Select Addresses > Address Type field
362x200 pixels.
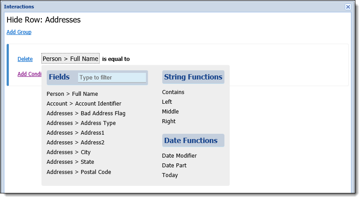[x=81, y=123]
